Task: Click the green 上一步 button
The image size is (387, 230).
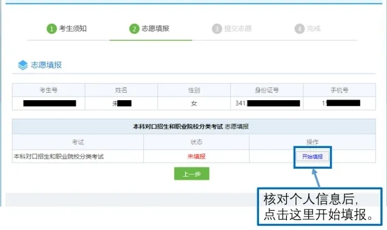Action: pyautogui.click(x=192, y=174)
